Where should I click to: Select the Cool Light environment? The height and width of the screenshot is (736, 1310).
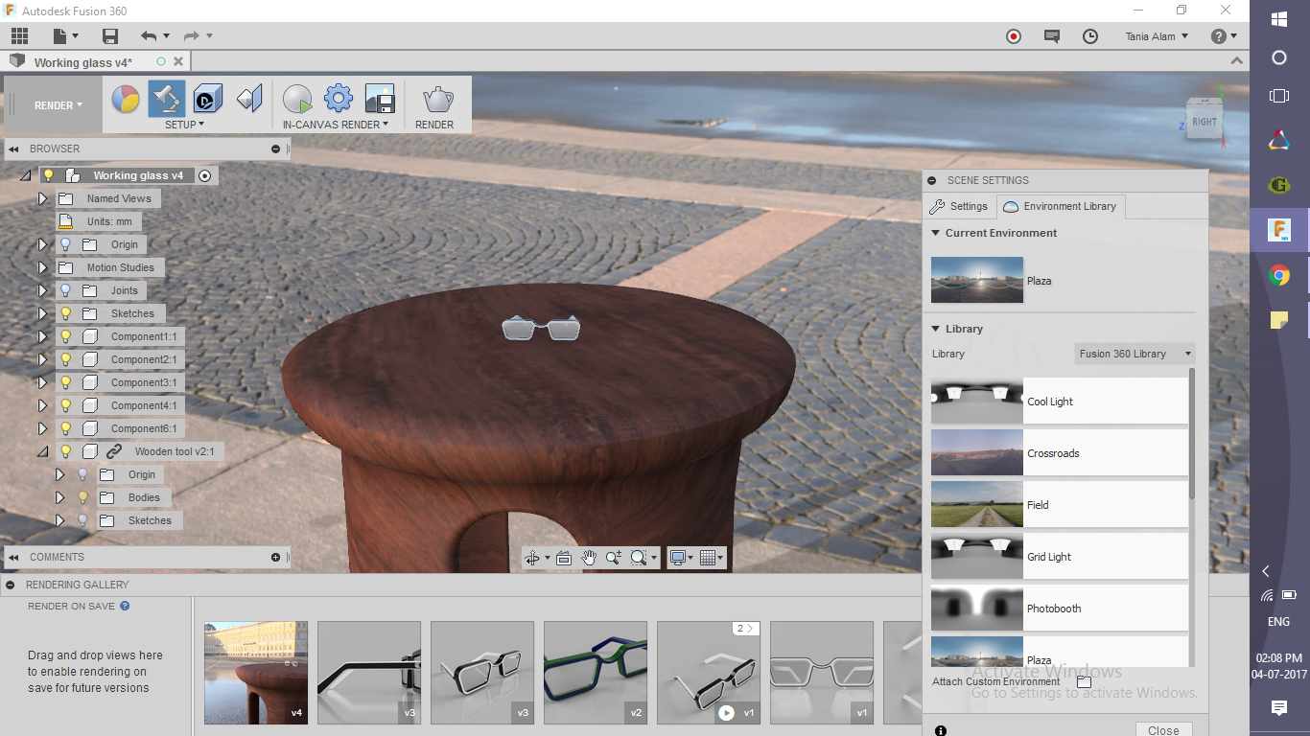click(1059, 402)
